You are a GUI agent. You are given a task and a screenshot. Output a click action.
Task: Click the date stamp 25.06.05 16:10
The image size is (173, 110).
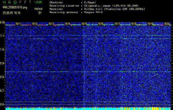12,13
